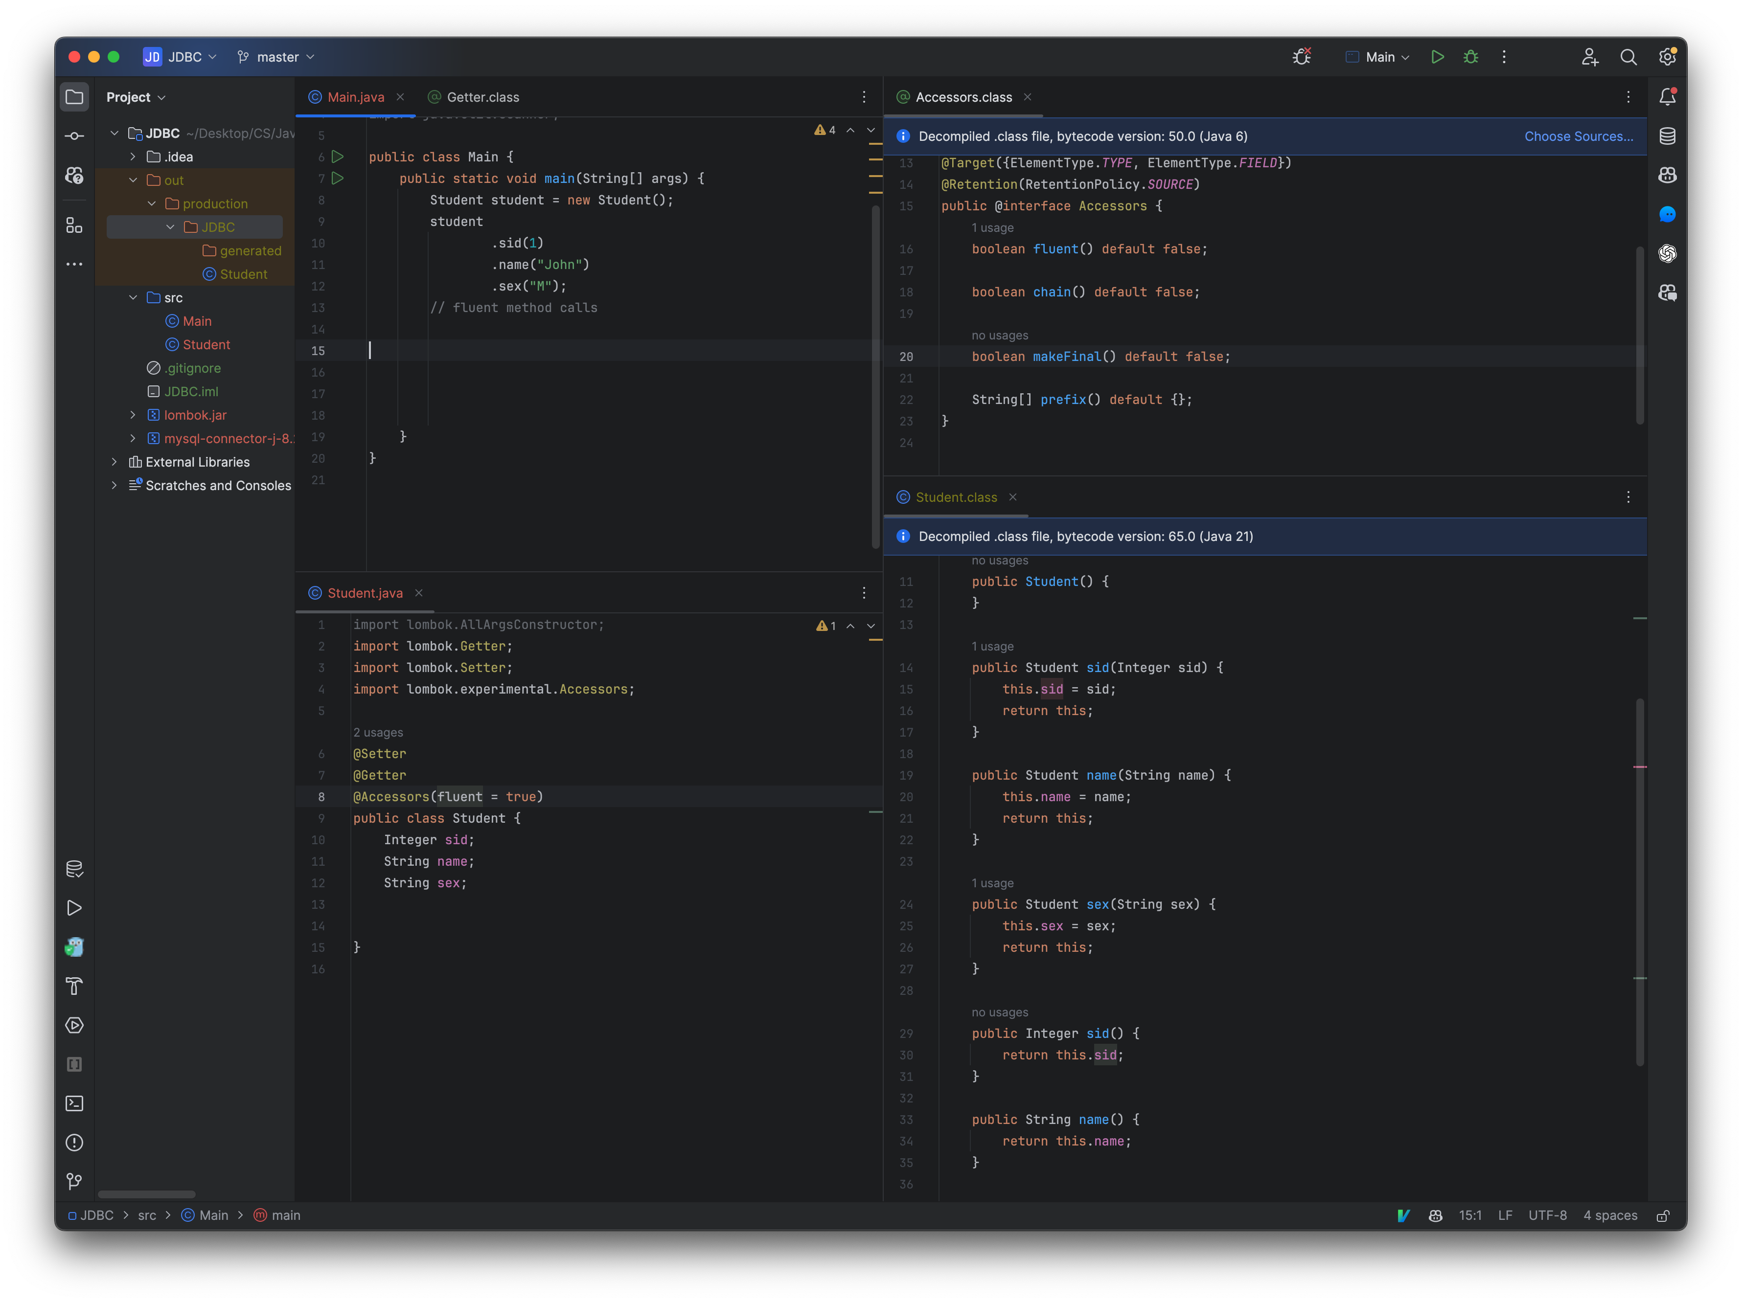Click the vertical scrollbar in the Student.class editor
1742x1303 pixels.
click(x=1640, y=866)
